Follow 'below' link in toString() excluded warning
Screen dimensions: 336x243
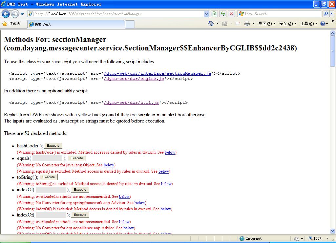pyautogui.click(x=166, y=184)
